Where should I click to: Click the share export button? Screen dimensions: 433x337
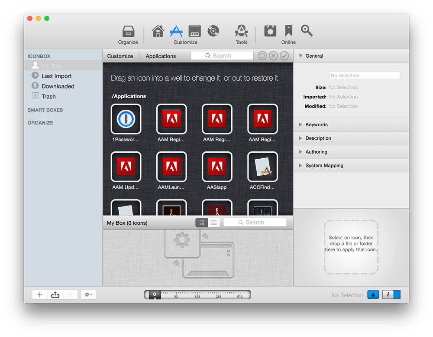pos(55,294)
